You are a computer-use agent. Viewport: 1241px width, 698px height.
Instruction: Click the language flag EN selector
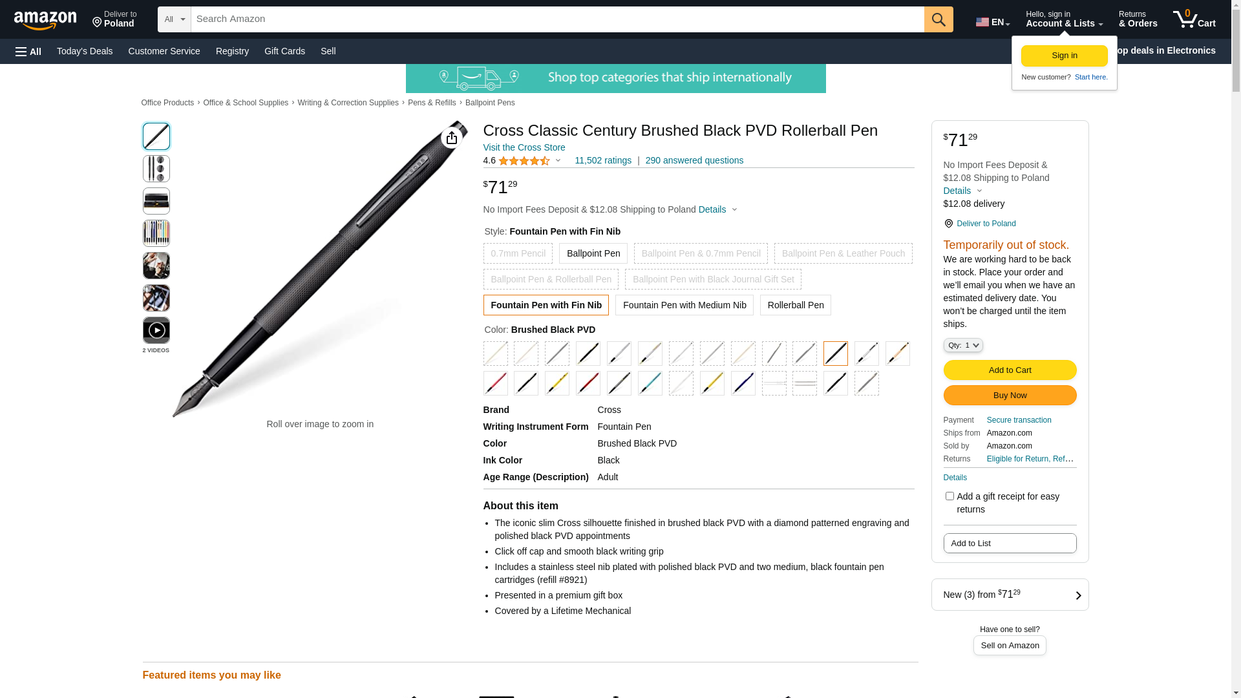(992, 22)
